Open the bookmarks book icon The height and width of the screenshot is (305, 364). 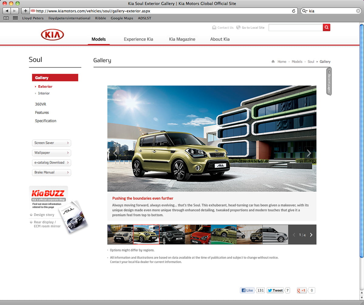6,18
